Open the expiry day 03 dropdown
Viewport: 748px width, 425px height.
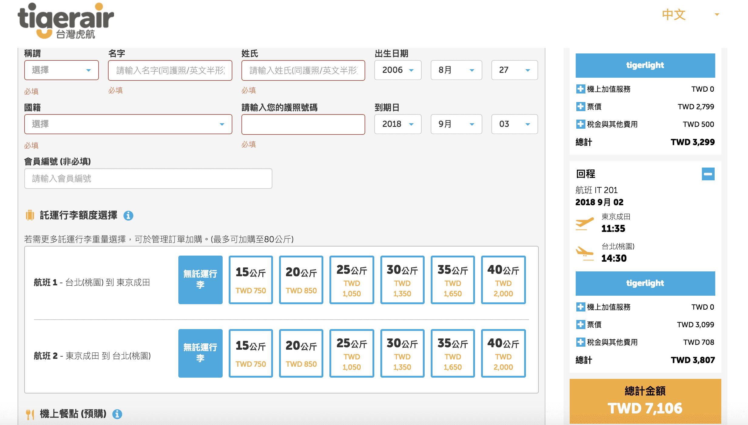pos(514,124)
